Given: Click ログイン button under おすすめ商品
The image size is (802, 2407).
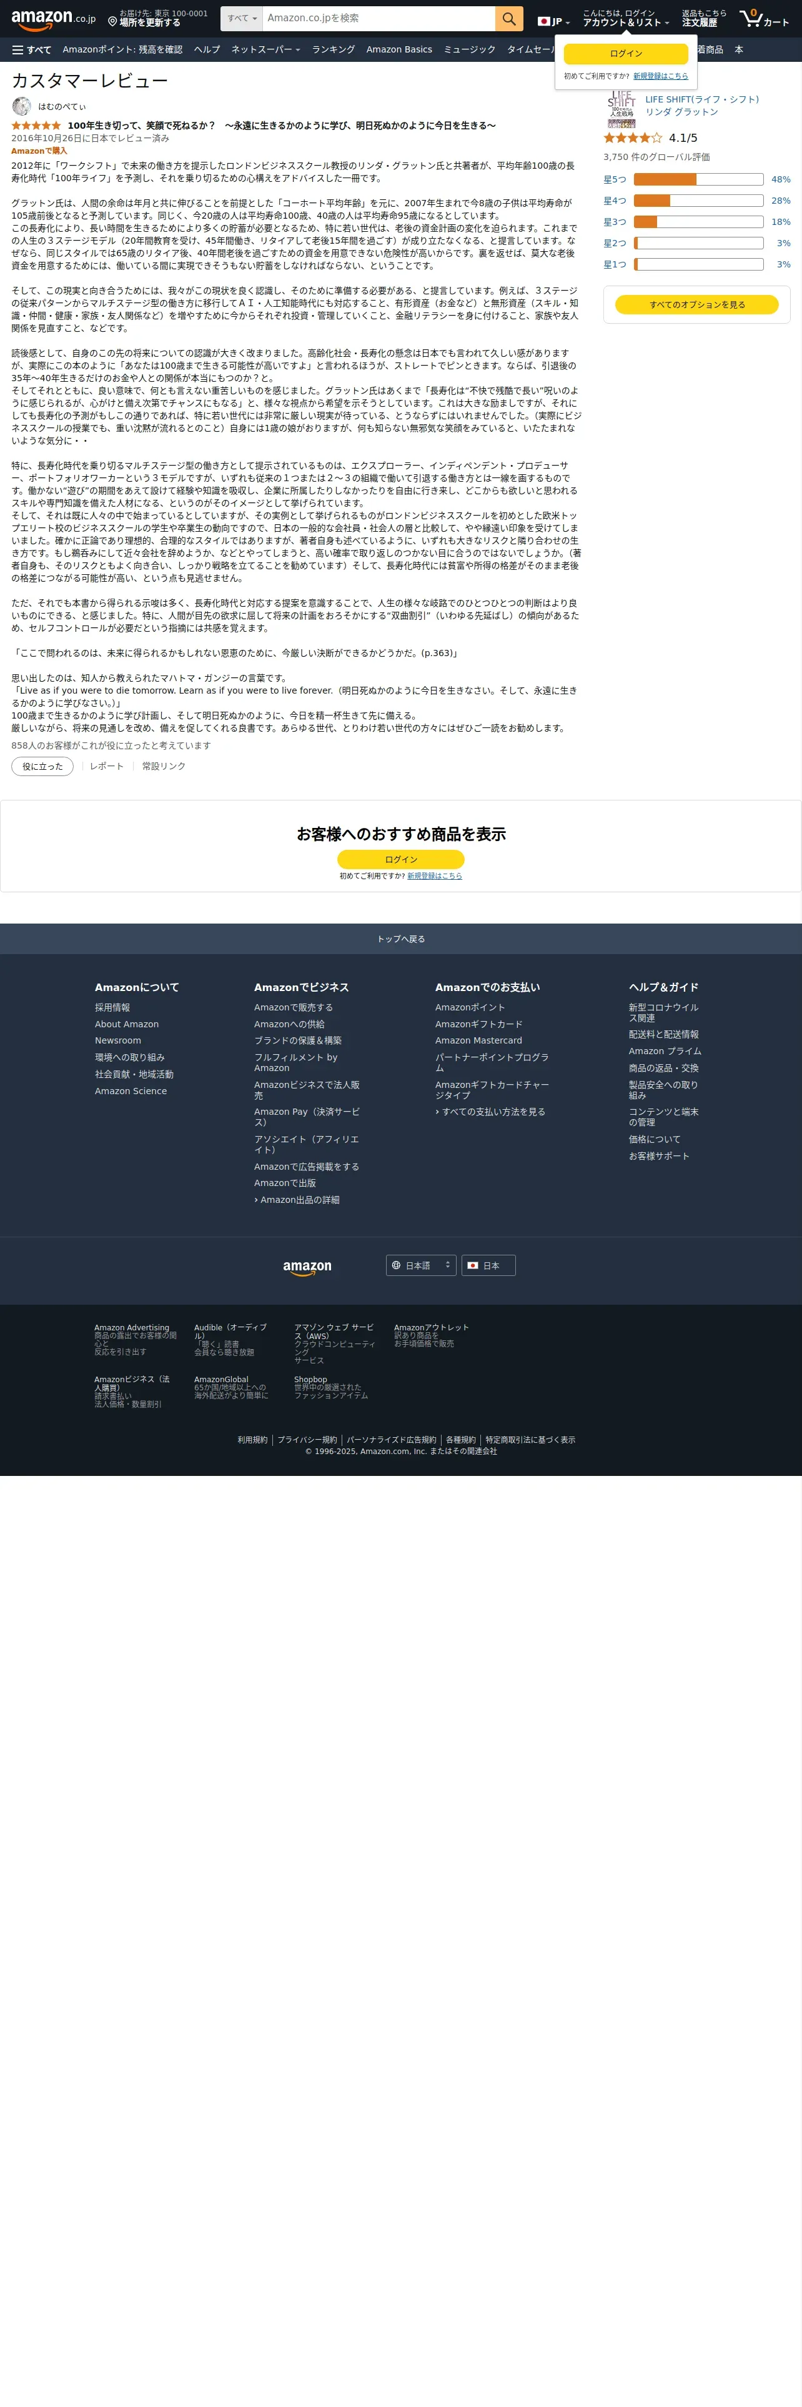Looking at the screenshot, I should pos(400,860).
